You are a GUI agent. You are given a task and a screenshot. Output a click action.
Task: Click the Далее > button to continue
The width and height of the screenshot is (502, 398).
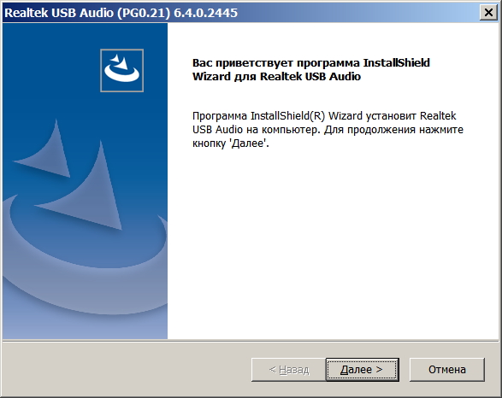[362, 370]
